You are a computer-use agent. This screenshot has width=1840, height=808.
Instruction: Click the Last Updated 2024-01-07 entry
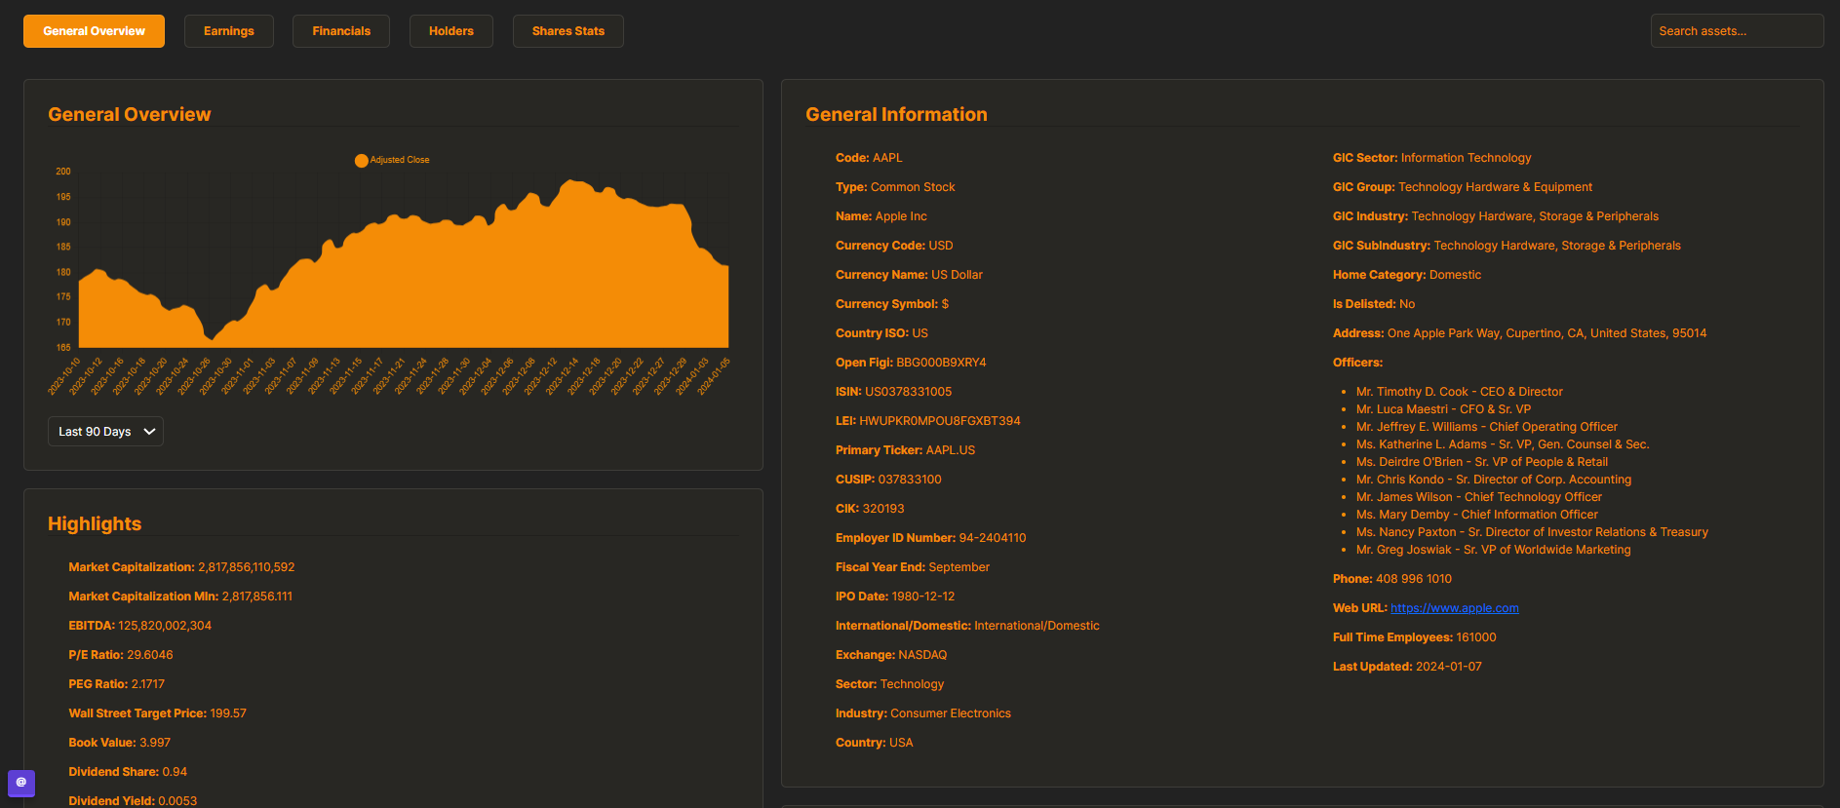point(1407,667)
